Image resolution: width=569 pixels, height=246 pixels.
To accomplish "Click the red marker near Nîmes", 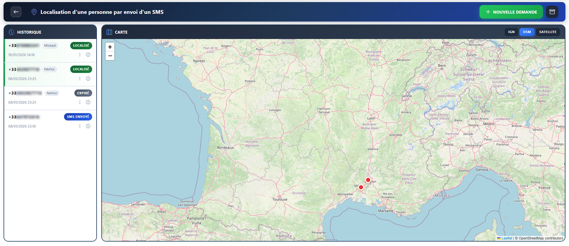I will [x=361, y=187].
